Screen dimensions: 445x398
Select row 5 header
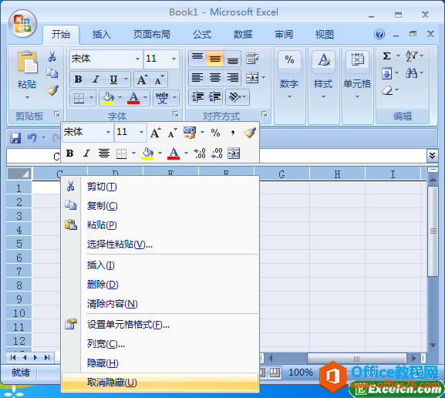point(19,244)
